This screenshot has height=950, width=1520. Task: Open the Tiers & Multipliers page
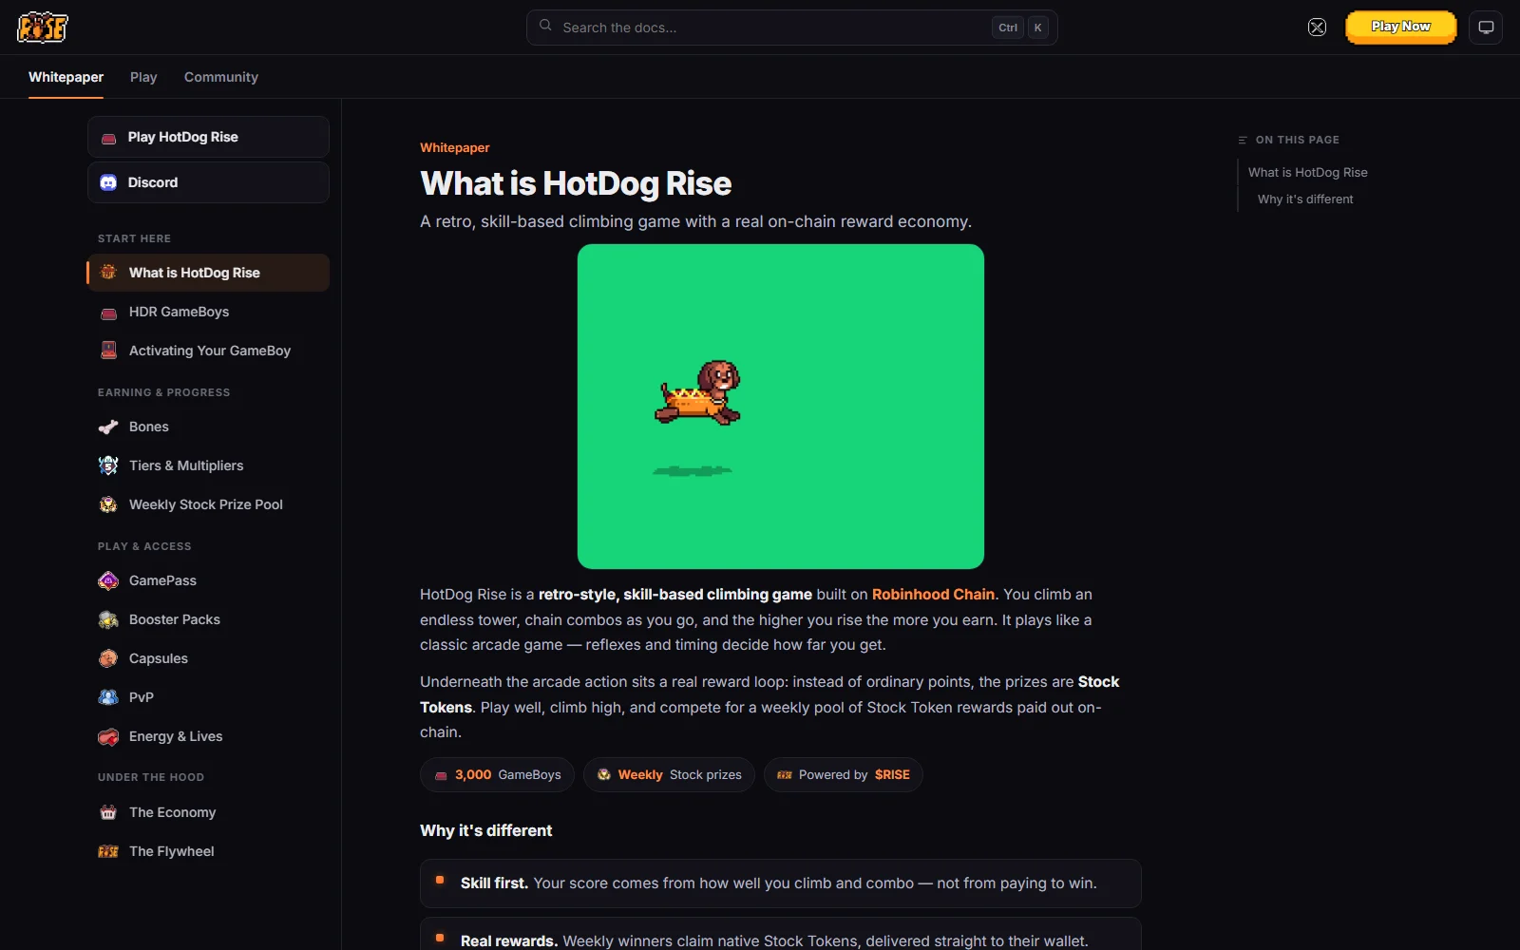pos(208,465)
